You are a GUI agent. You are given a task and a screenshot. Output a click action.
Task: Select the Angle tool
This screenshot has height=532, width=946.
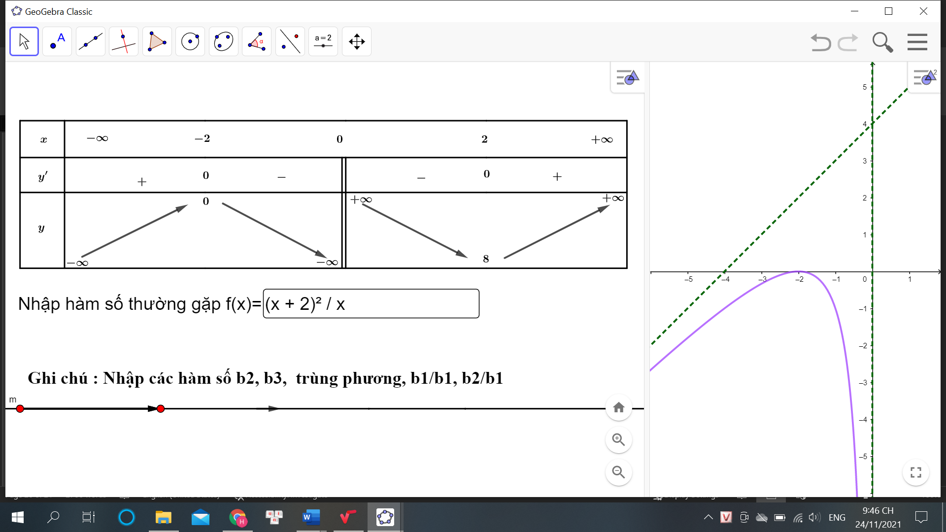click(x=257, y=41)
